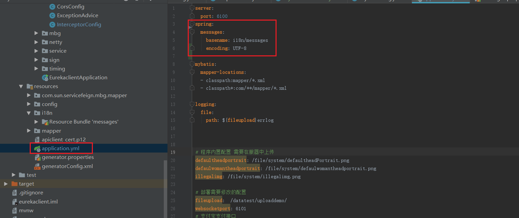Click the 'encoding: UTF-8' line
Image resolution: width=519 pixels, height=218 pixels.
(226, 48)
